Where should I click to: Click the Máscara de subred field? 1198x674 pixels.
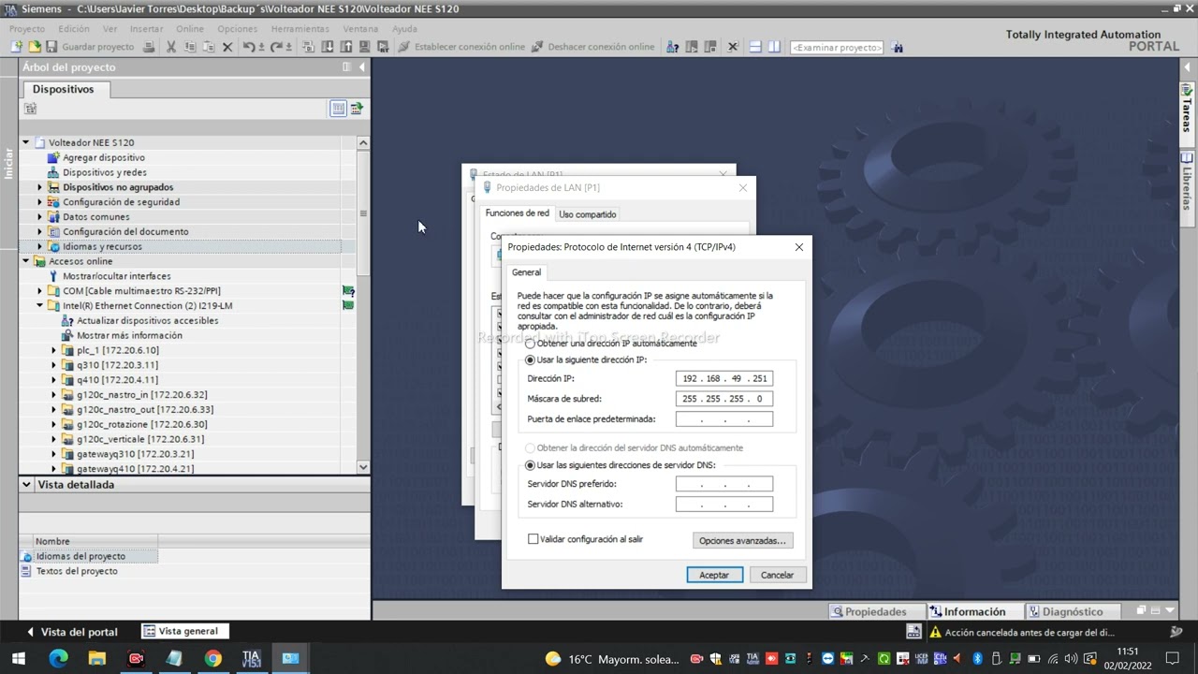tap(724, 399)
